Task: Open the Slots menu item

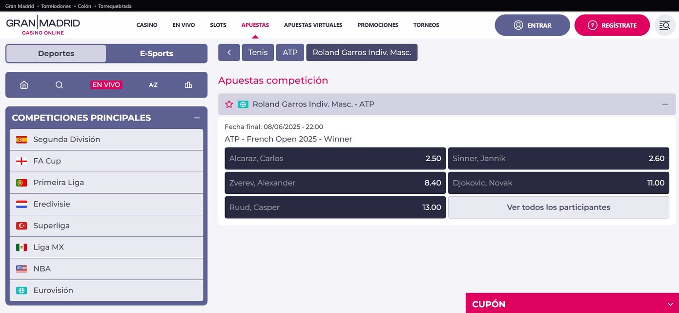Action: tap(218, 25)
